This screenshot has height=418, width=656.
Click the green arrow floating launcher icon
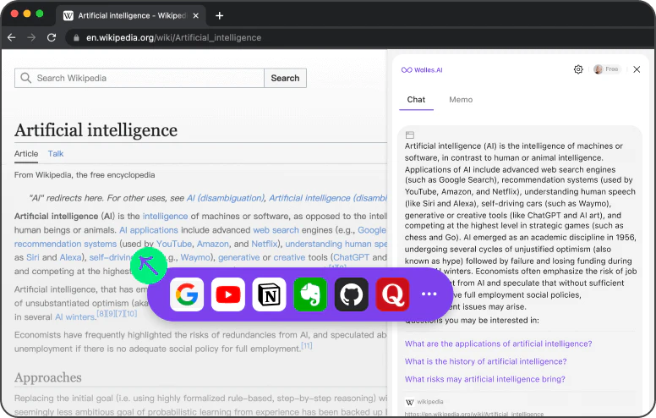(150, 265)
